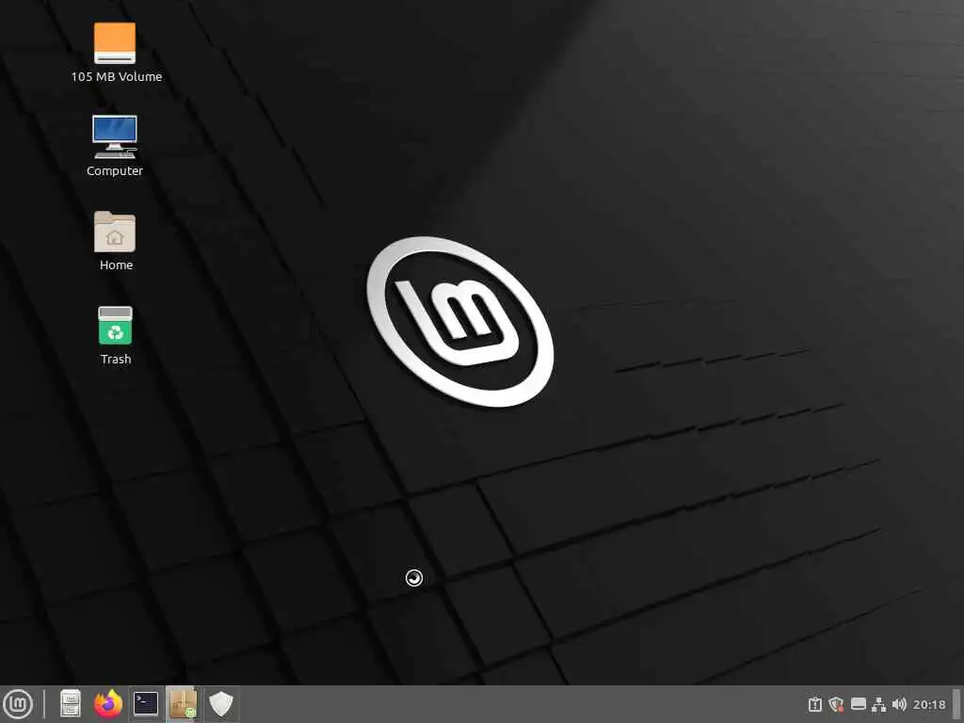The width and height of the screenshot is (964, 723).
Task: Open the calendar from the 20:18 clock
Action: [x=929, y=704]
